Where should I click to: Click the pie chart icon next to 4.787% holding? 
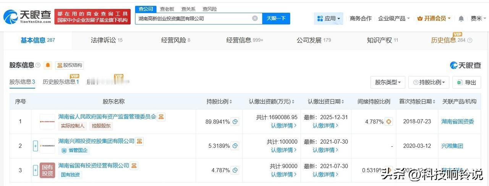coord(235,170)
